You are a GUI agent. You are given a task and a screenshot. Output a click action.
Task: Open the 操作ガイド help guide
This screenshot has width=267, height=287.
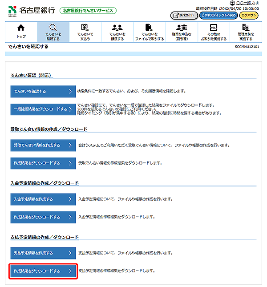183,15
